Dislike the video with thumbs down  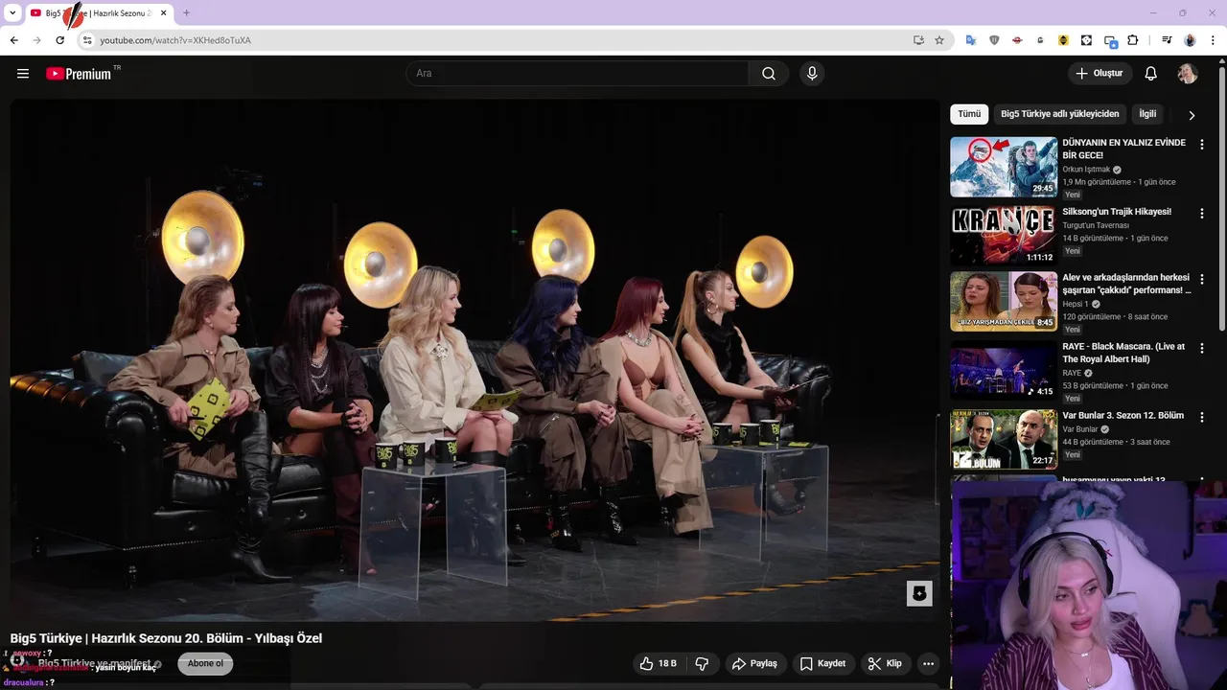[702, 663]
